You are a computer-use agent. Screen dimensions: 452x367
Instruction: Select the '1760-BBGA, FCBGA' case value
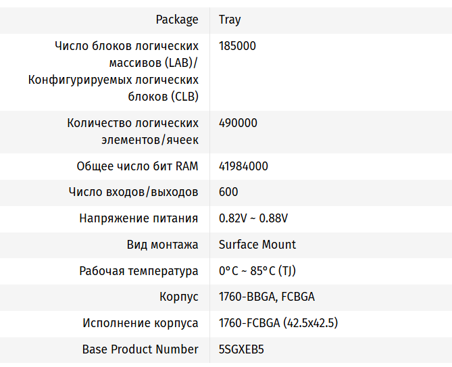[x=267, y=297]
